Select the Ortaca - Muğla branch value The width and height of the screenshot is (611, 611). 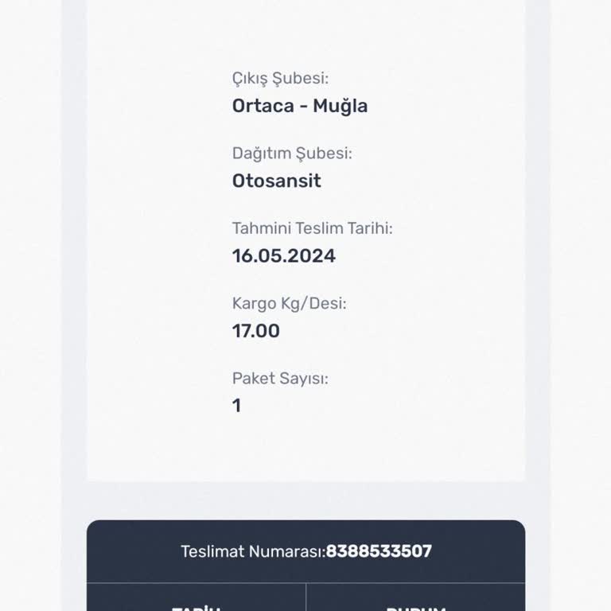(x=300, y=107)
